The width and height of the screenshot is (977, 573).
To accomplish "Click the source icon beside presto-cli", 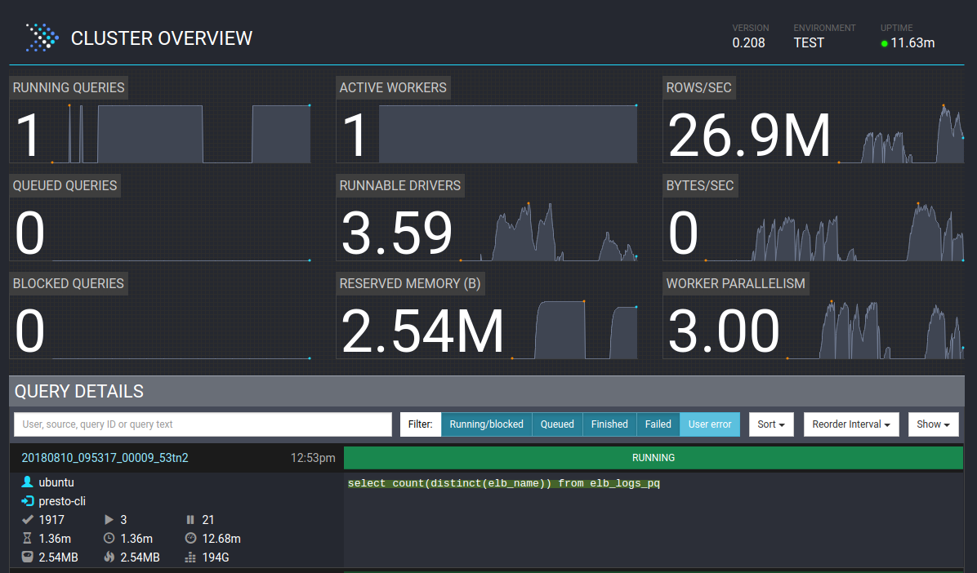I will (x=28, y=500).
